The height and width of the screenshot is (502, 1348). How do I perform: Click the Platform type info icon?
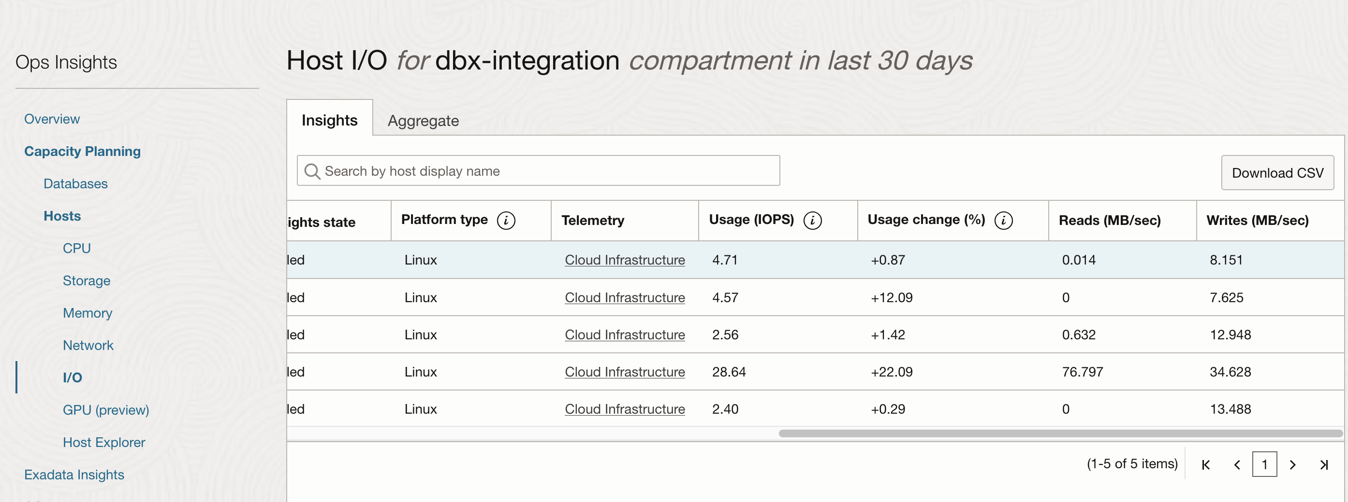(506, 221)
